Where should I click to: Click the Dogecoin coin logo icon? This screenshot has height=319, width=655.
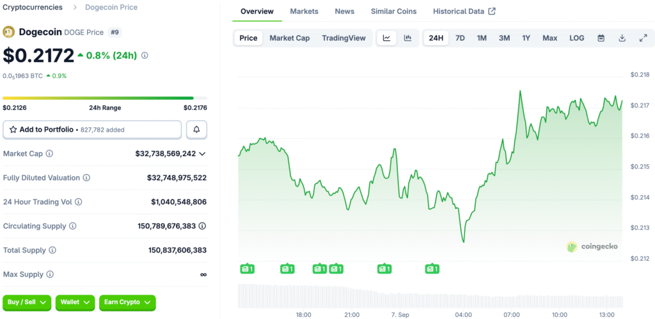pyautogui.click(x=9, y=32)
